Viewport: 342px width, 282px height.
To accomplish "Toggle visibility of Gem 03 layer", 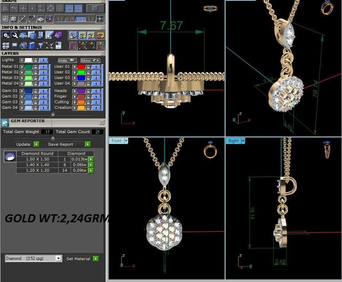I will click(44, 102).
